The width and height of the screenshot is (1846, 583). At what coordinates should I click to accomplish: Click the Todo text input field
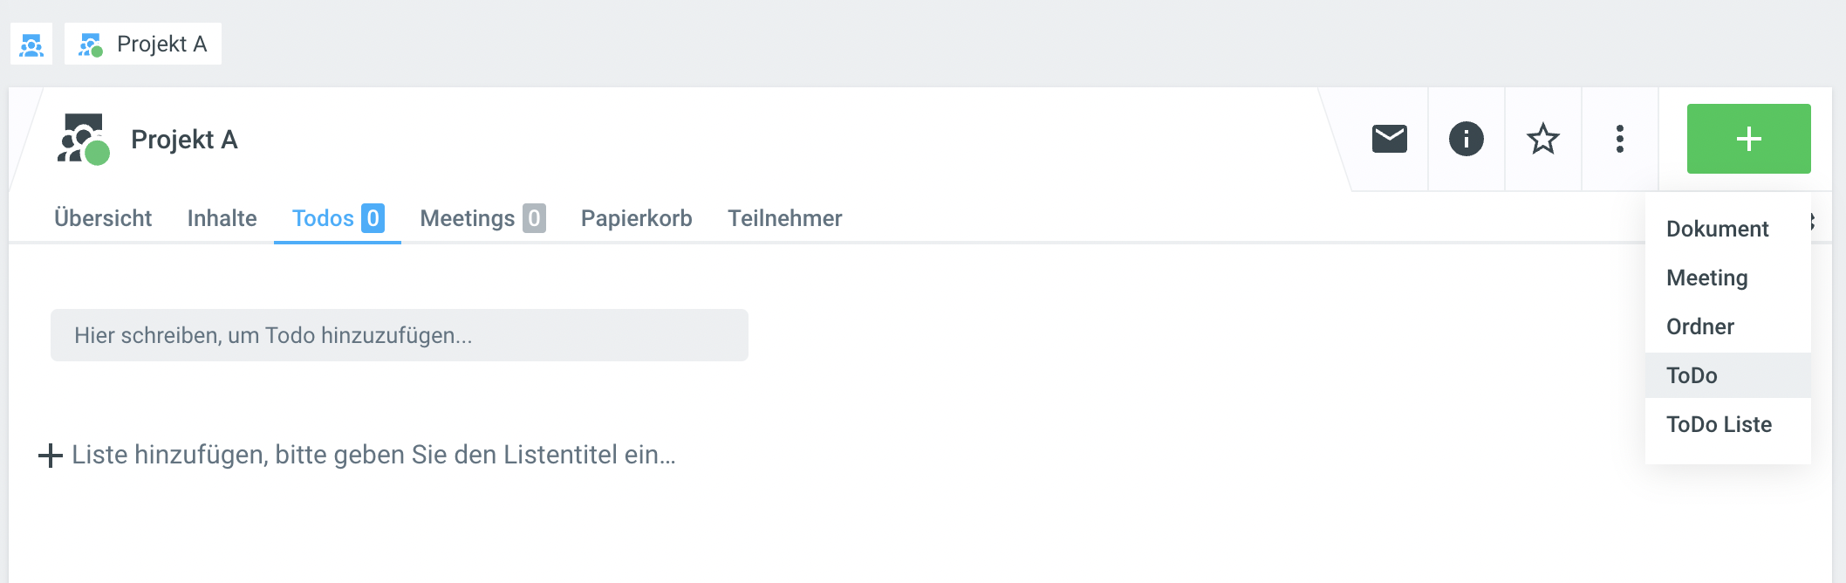click(x=399, y=335)
